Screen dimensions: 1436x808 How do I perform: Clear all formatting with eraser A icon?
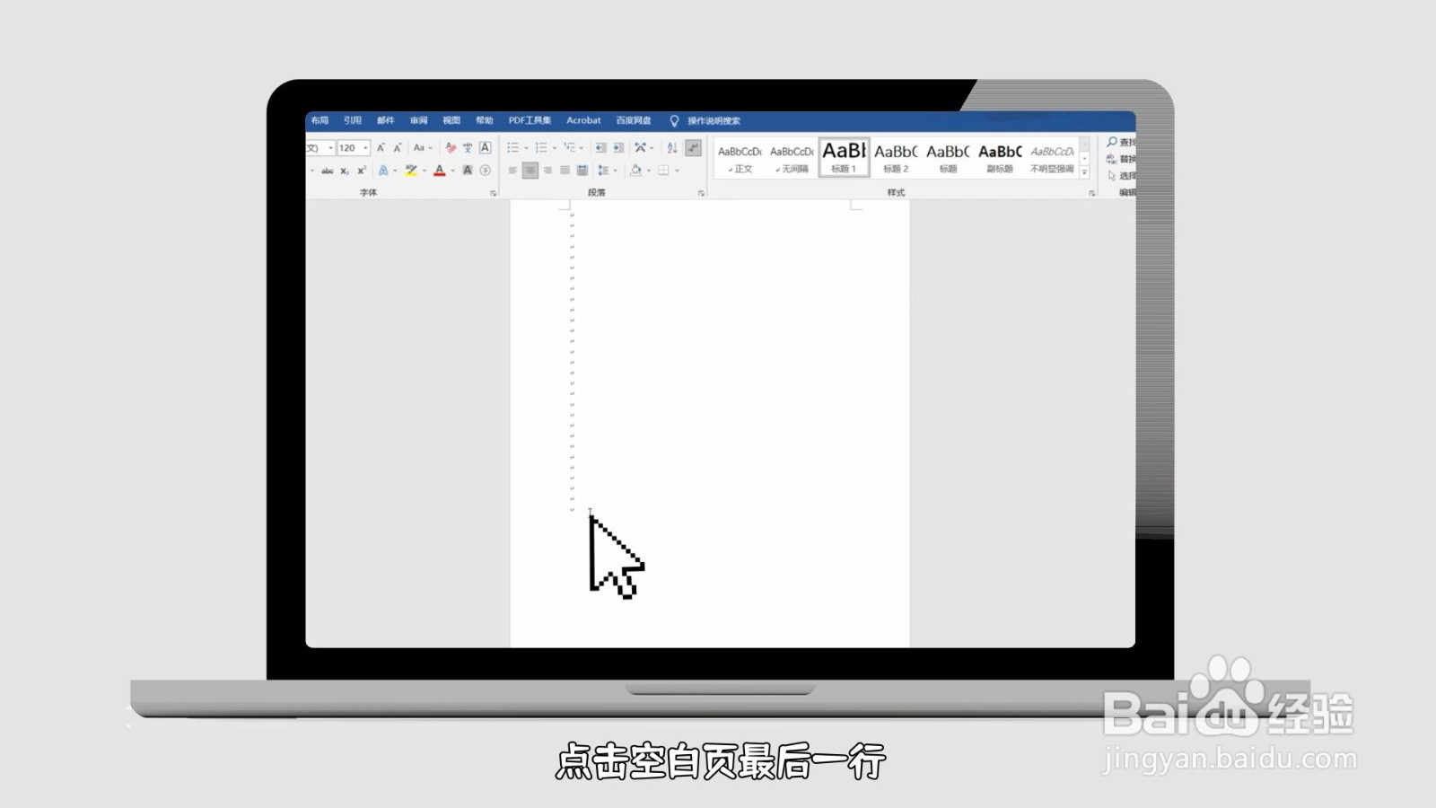[x=451, y=148]
